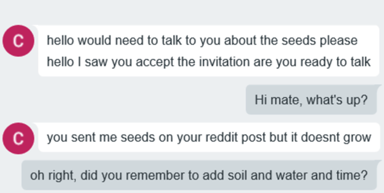Select the message about talking about the seeds

[x=202, y=40]
